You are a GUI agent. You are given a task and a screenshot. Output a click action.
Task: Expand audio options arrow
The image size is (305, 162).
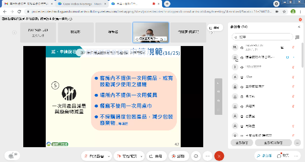tap(109, 156)
